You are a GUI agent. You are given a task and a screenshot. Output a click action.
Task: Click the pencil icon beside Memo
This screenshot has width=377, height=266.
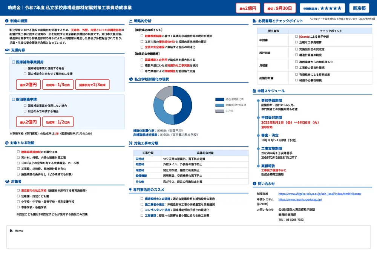click(x=11, y=231)
